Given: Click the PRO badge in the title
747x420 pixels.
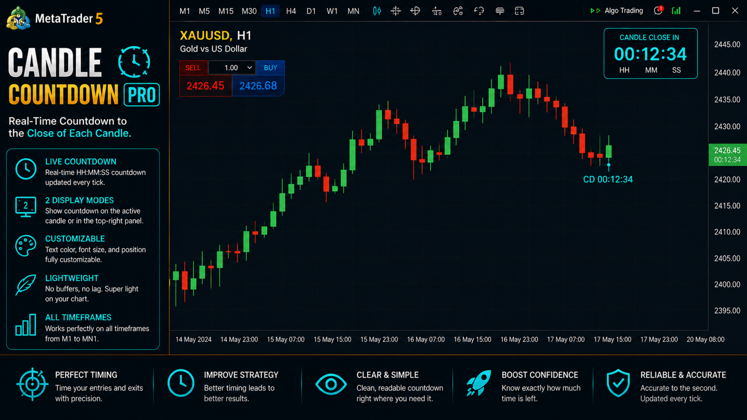Looking at the screenshot, I should [142, 95].
